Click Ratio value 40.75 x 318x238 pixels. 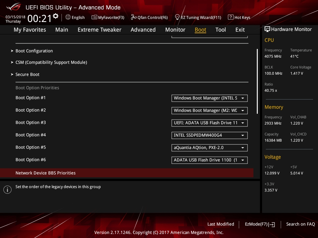pos(271,90)
